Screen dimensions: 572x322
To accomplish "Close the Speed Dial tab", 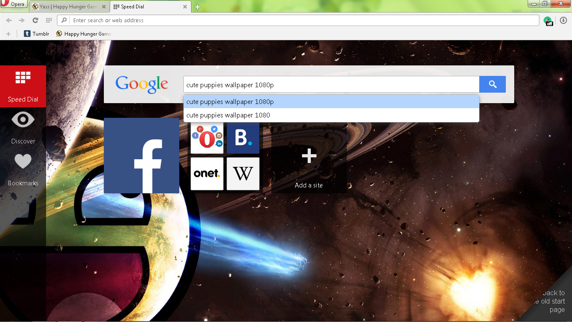I will (x=185, y=7).
